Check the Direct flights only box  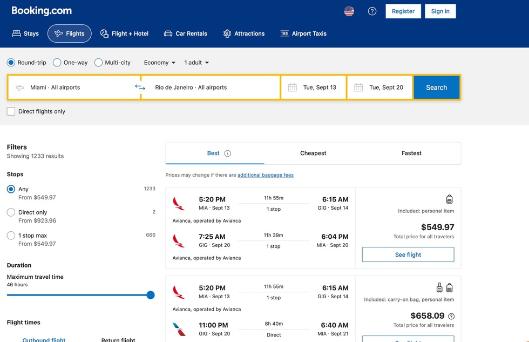[x=11, y=111]
